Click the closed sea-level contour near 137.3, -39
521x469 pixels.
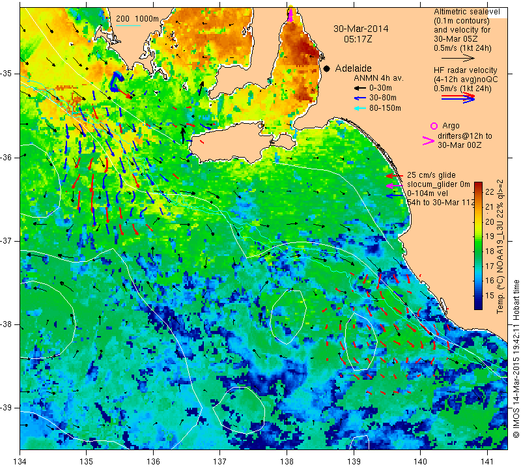(238, 410)
